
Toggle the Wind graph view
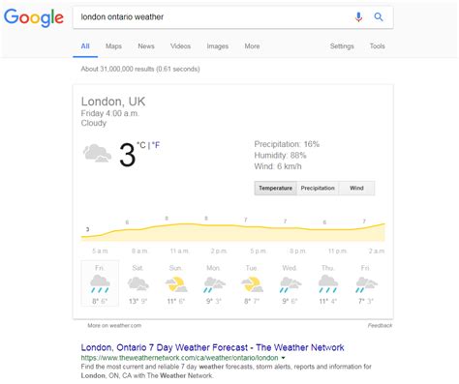(356, 189)
